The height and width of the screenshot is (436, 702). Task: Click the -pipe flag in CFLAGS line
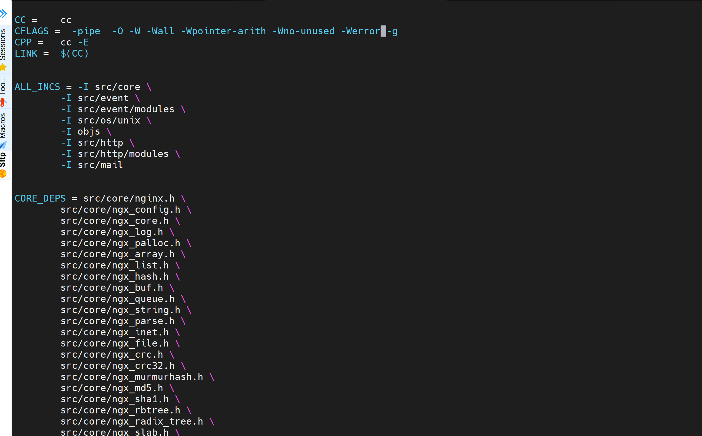pos(86,31)
